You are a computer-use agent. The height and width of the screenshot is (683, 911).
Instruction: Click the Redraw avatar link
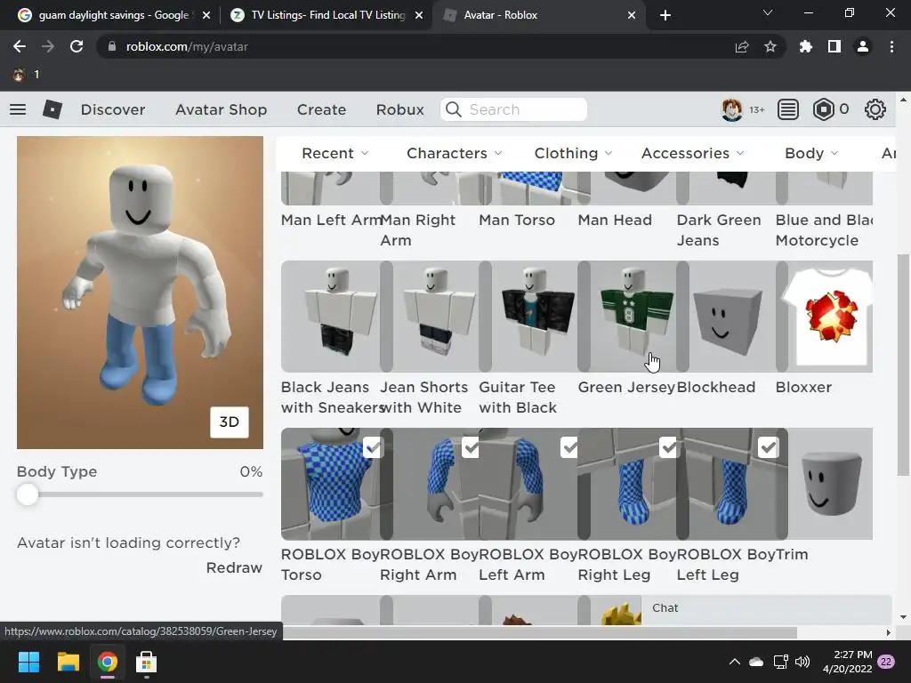[x=234, y=567]
